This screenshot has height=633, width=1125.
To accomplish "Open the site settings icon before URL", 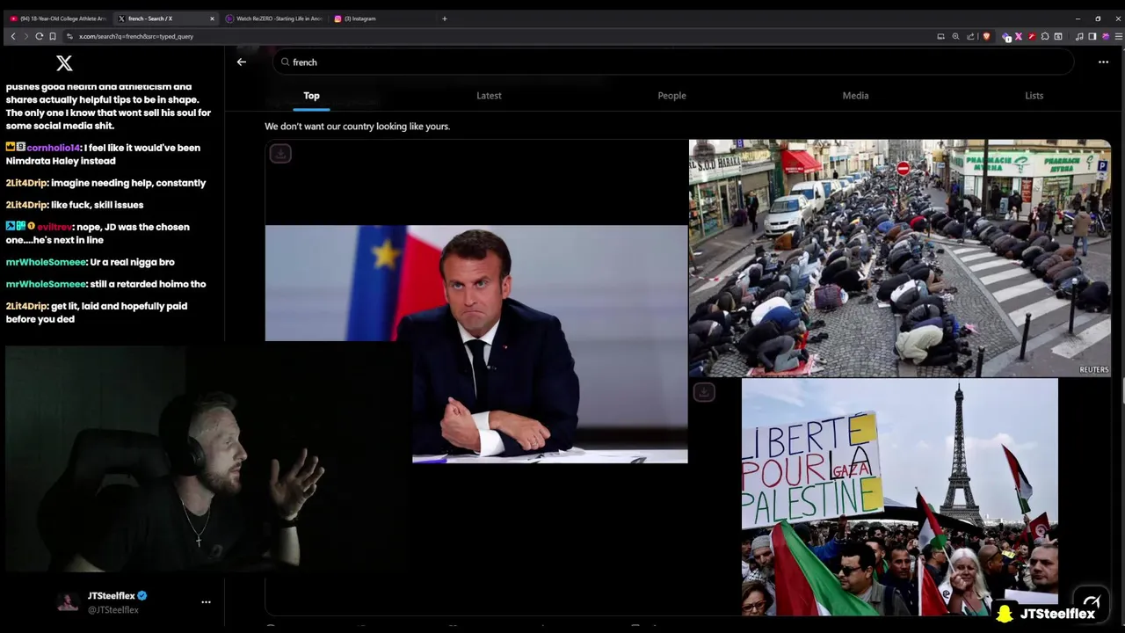I will pyautogui.click(x=69, y=36).
